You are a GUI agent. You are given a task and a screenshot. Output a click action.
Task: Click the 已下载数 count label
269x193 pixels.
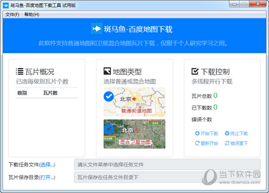click(202, 108)
